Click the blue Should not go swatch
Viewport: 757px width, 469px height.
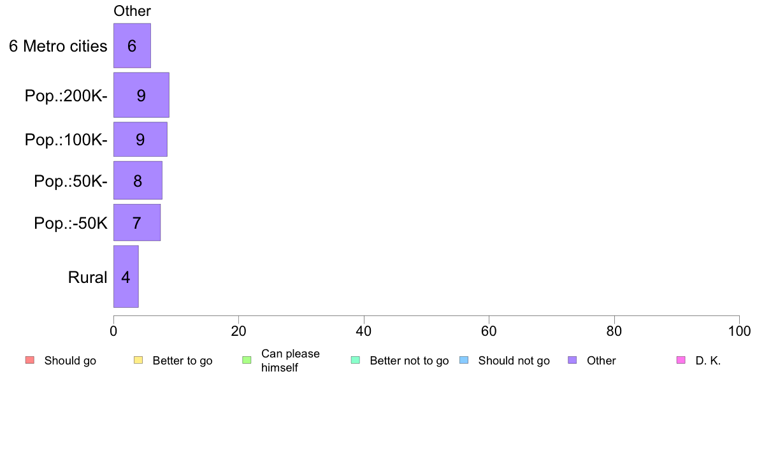pyautogui.click(x=464, y=360)
